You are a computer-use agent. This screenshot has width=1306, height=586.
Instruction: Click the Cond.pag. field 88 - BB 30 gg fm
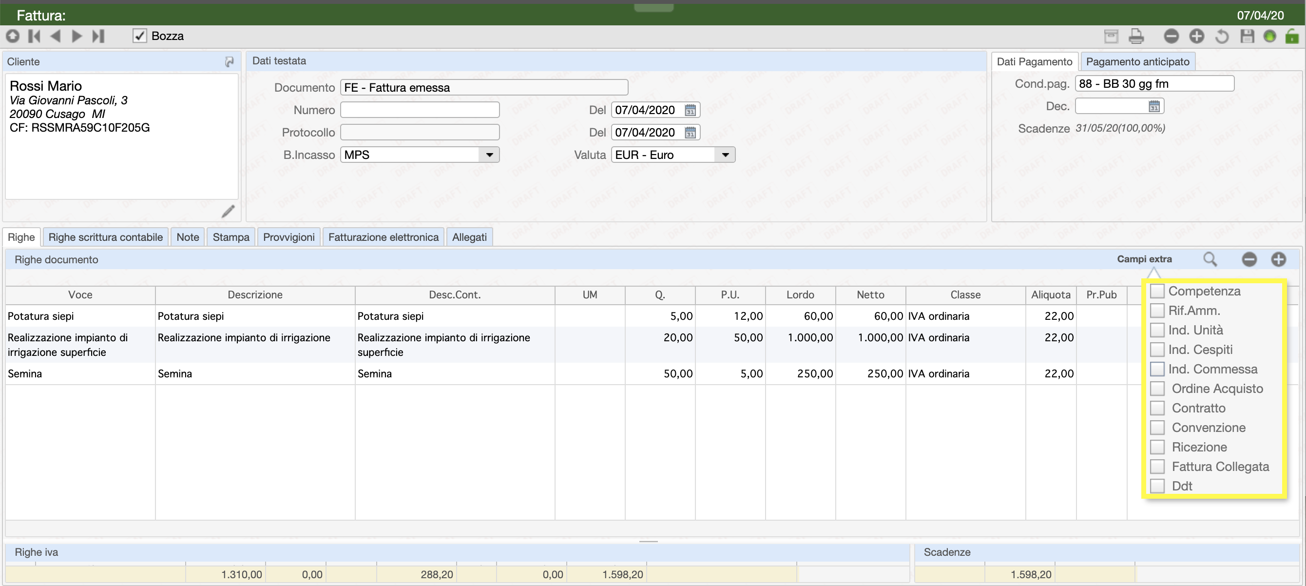[1154, 84]
